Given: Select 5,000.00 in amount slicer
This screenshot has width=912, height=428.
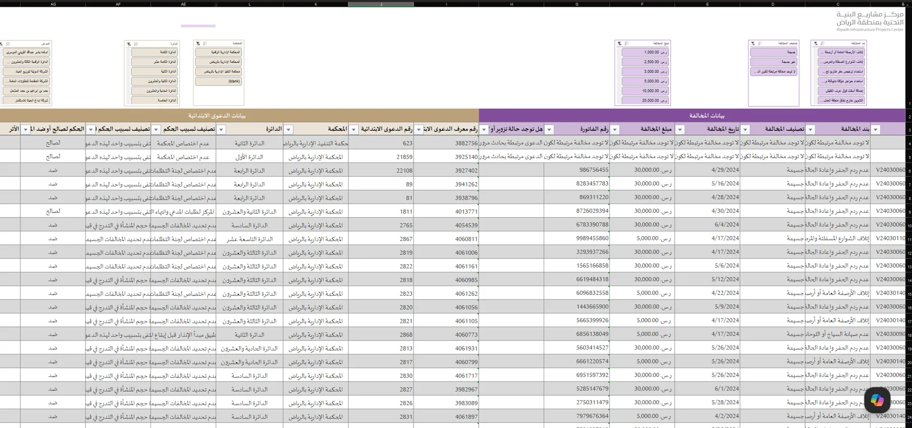Looking at the screenshot, I should (x=645, y=81).
